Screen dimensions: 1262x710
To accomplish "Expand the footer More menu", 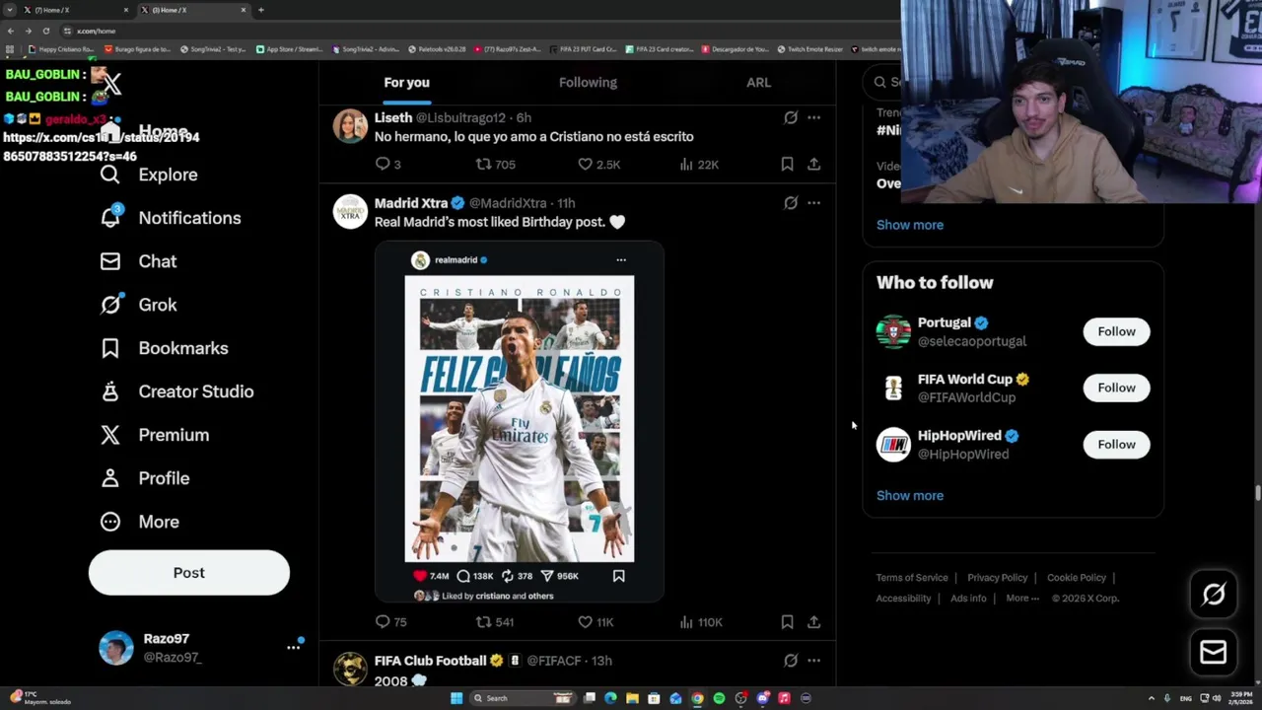I will [x=1022, y=599].
